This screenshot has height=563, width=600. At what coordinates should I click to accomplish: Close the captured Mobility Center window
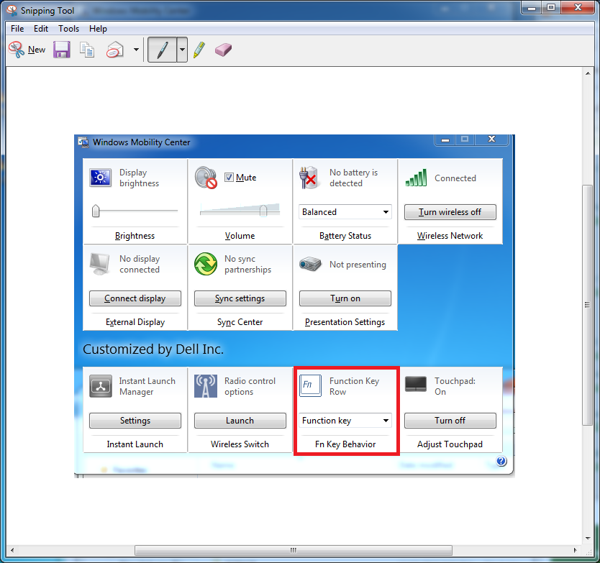click(x=491, y=139)
